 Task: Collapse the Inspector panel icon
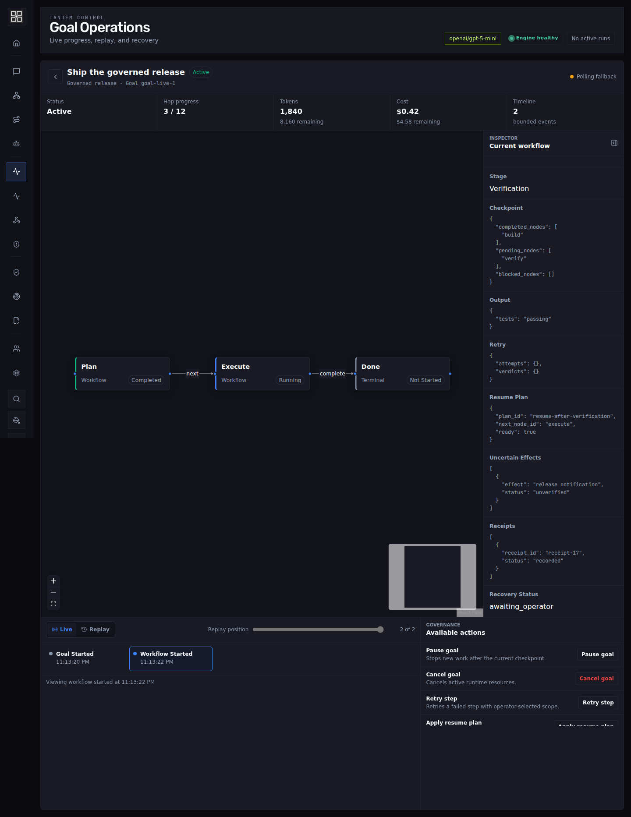(614, 143)
